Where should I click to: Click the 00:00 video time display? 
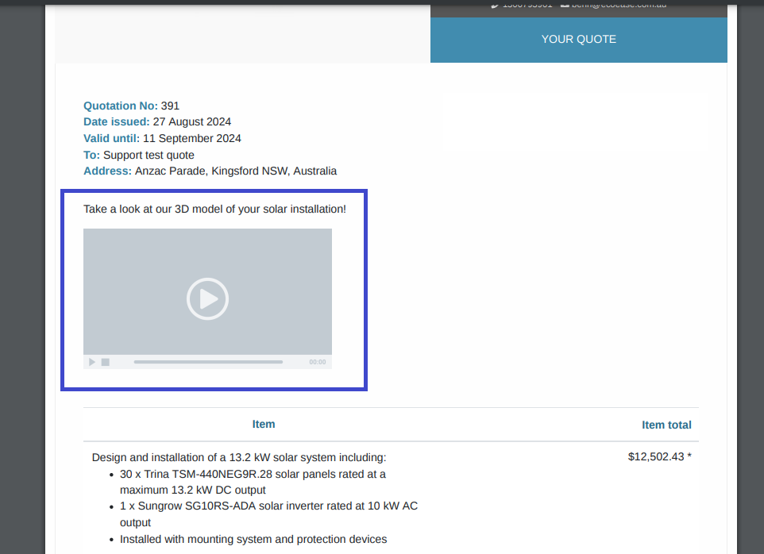tap(317, 362)
